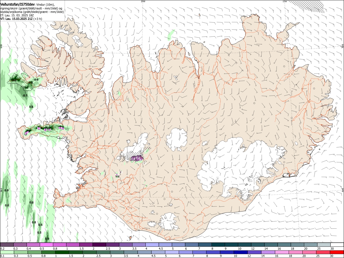344x258 pixels.
Task: Click the "0.7" precipitation value on the map
Action: click(x=25, y=95)
